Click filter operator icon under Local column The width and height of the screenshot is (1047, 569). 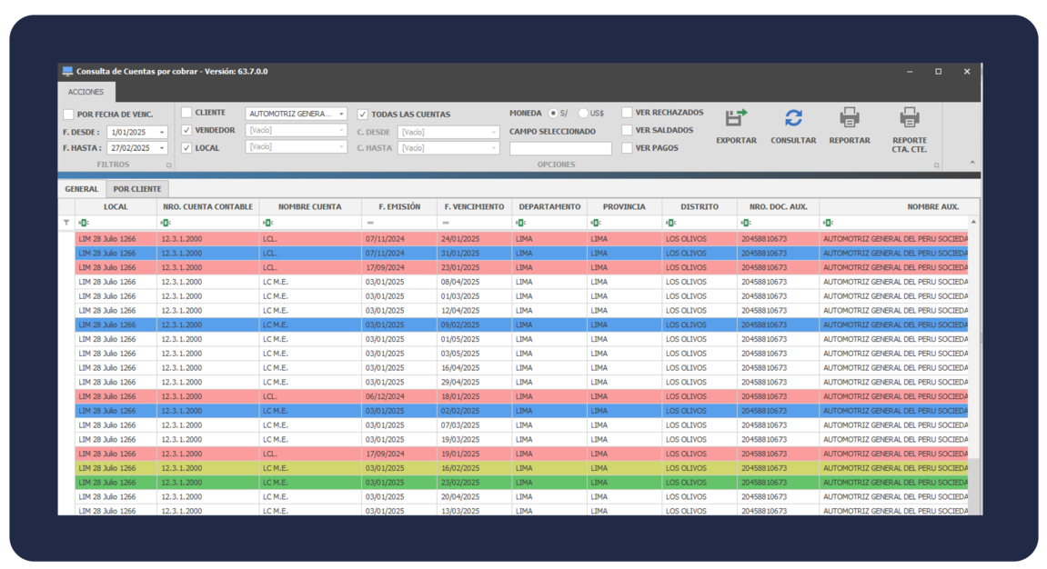(84, 223)
